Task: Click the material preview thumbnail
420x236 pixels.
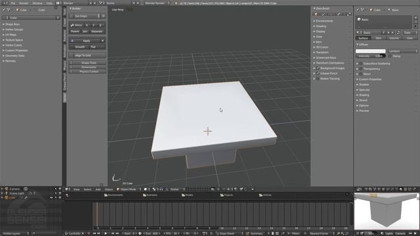Action: coord(386,211)
